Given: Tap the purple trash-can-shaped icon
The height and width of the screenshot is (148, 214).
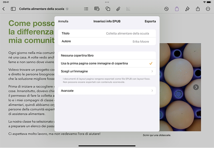Looking at the screenshot, I should 177,9.
